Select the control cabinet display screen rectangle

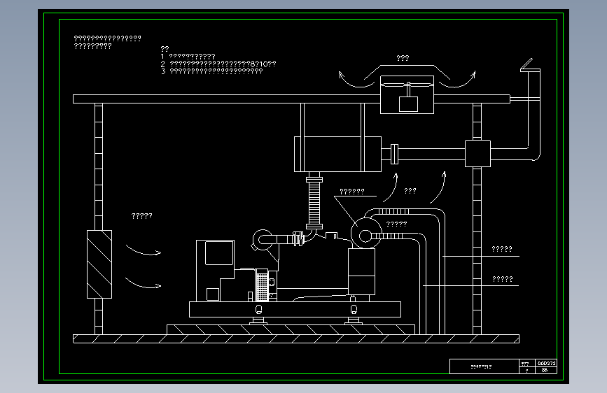coord(219,253)
